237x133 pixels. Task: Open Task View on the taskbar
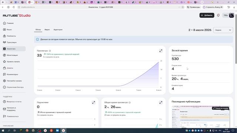(x=15, y=130)
